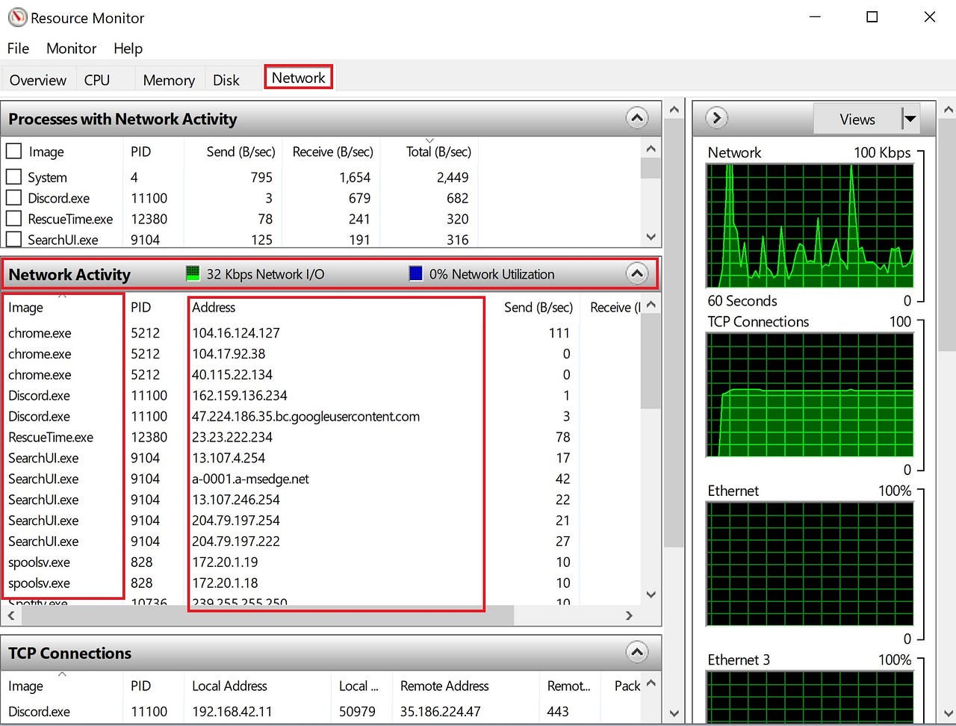Sort Network Activity by the PID column
Viewport: 956px width, 726px height.
pos(140,307)
